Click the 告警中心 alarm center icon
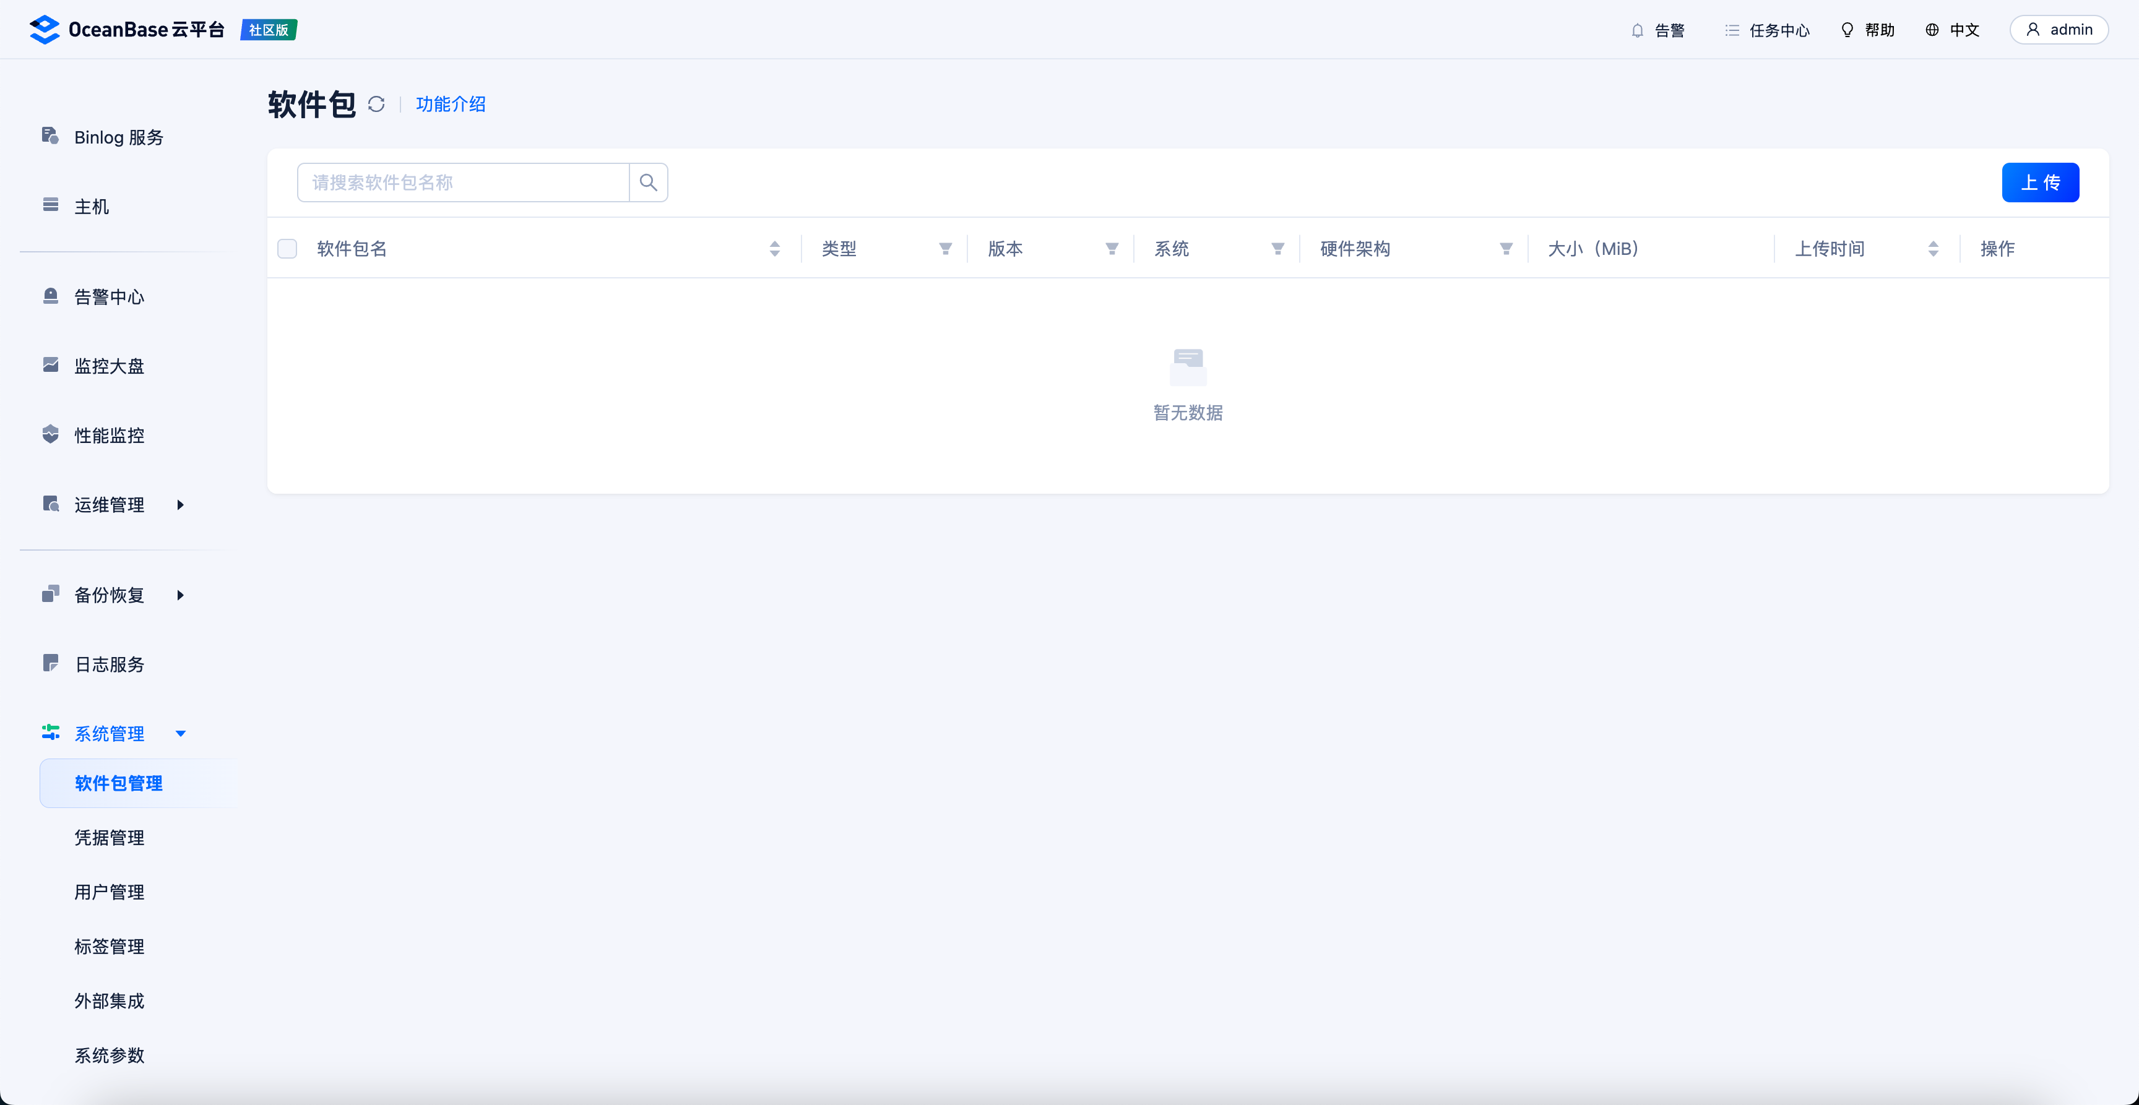This screenshot has height=1105, width=2139. point(51,296)
